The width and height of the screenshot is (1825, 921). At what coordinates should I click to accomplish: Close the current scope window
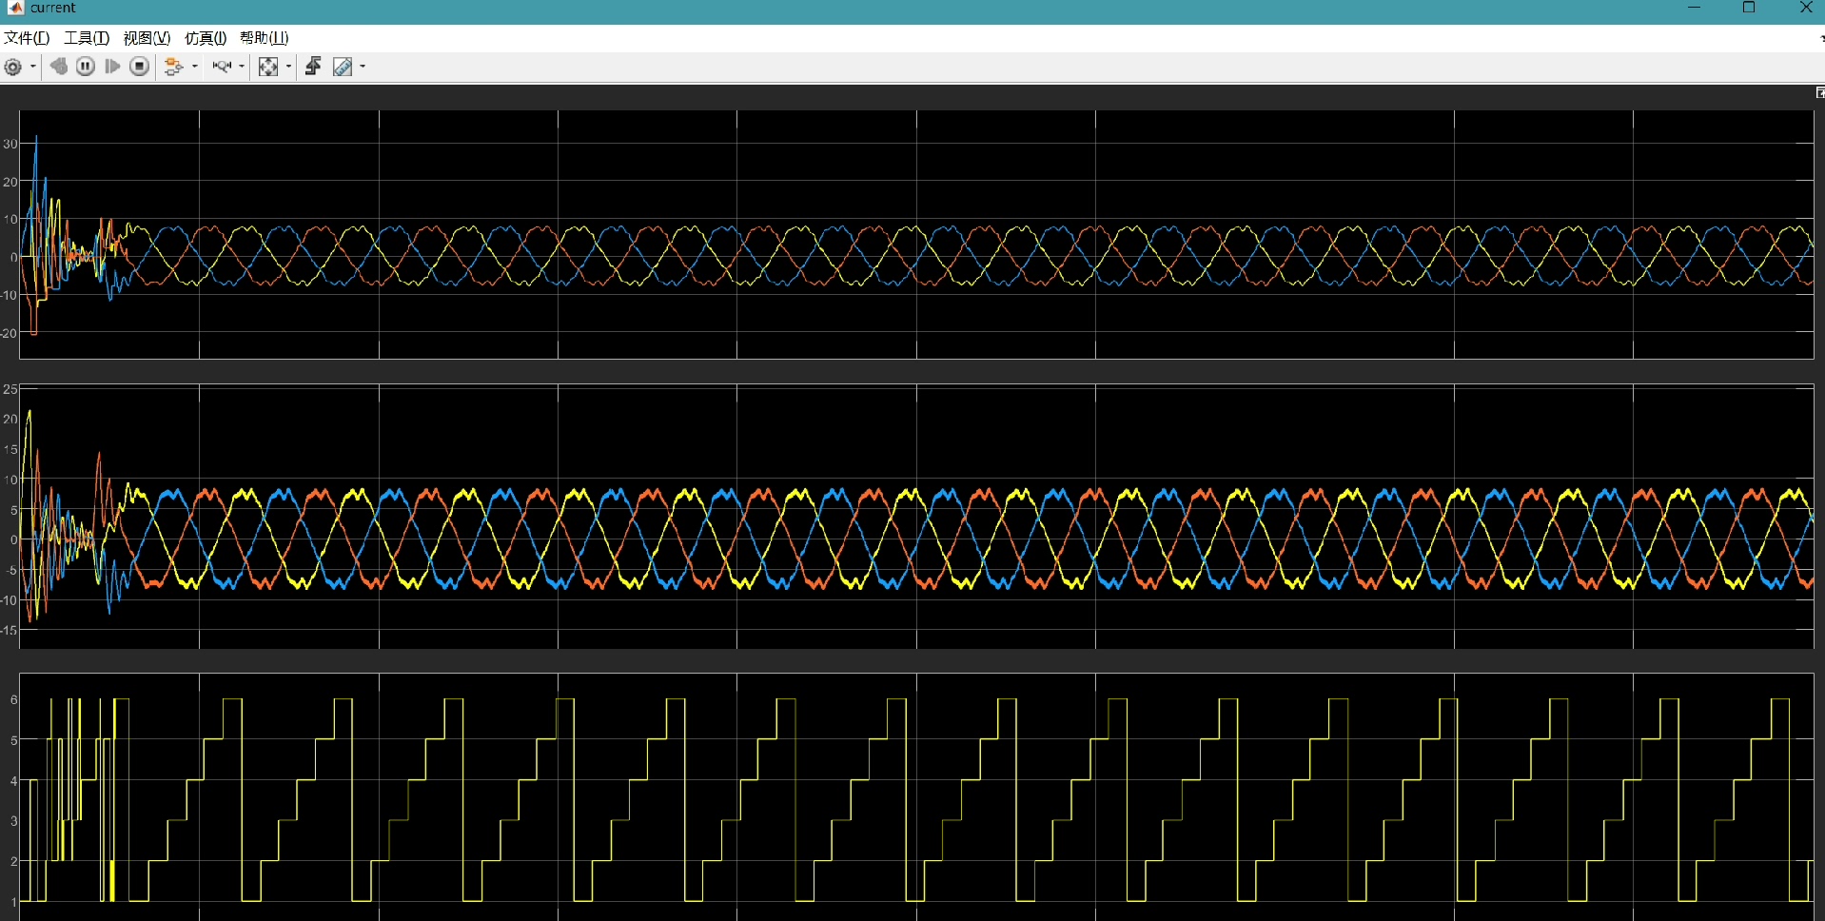tap(1805, 8)
